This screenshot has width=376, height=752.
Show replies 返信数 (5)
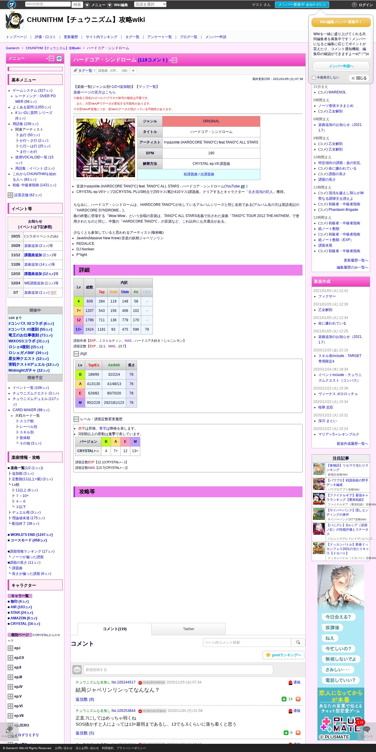click(85, 733)
